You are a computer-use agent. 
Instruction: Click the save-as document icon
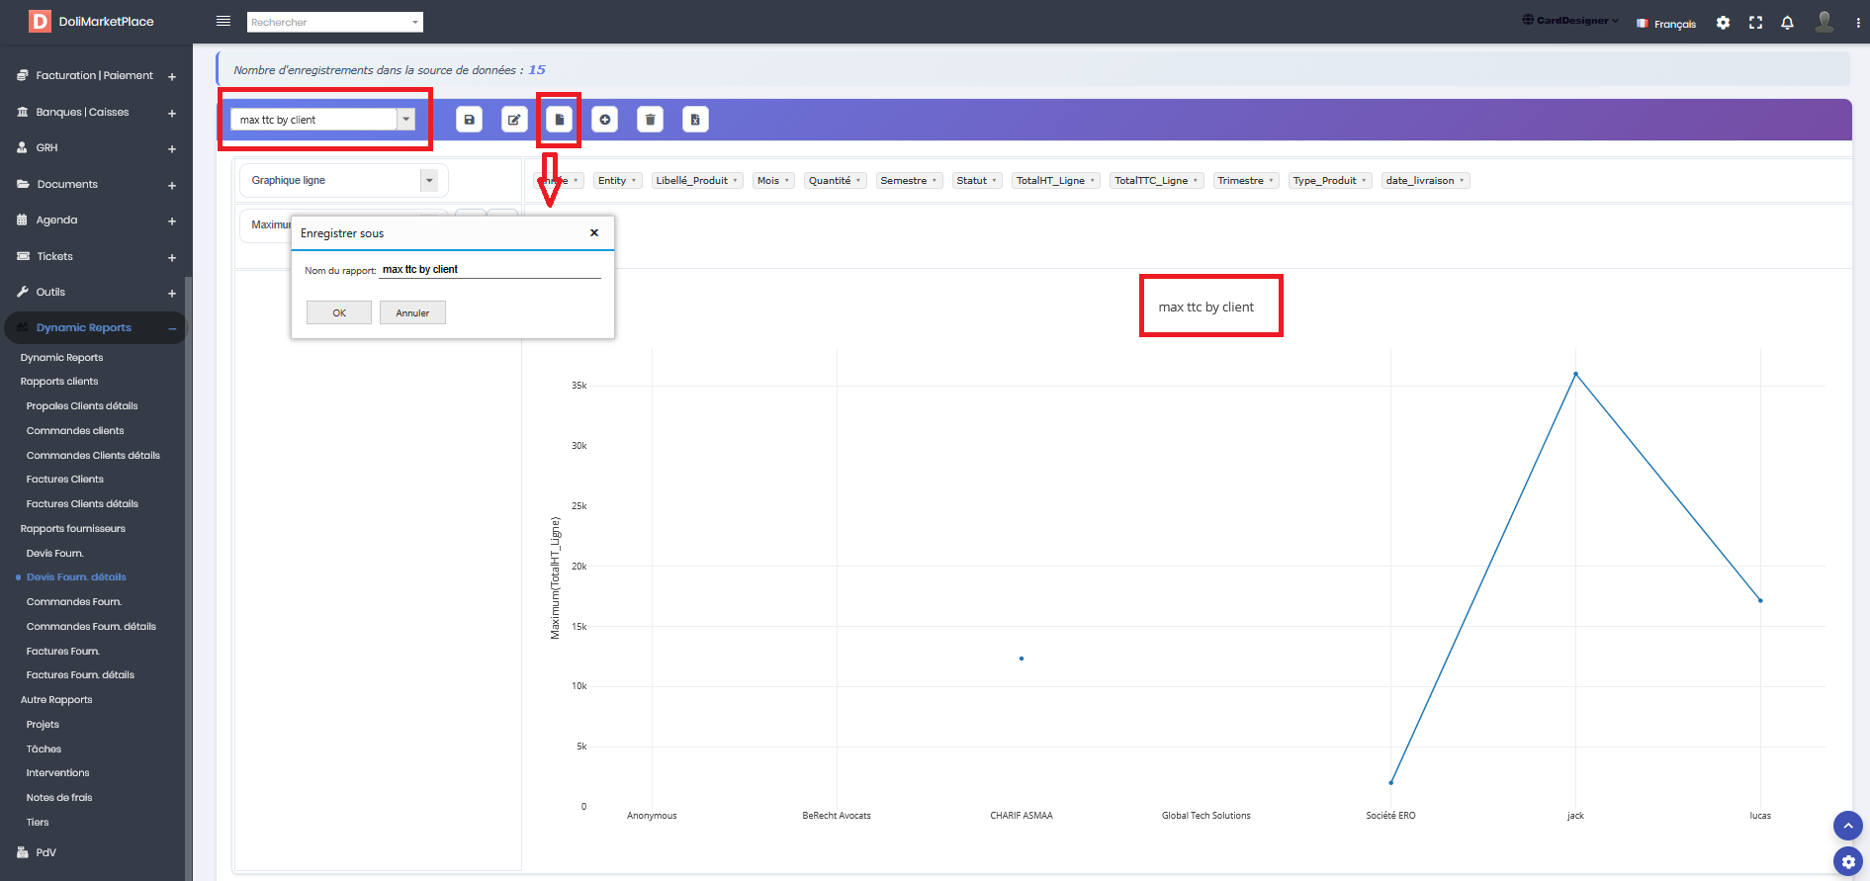[x=559, y=120]
